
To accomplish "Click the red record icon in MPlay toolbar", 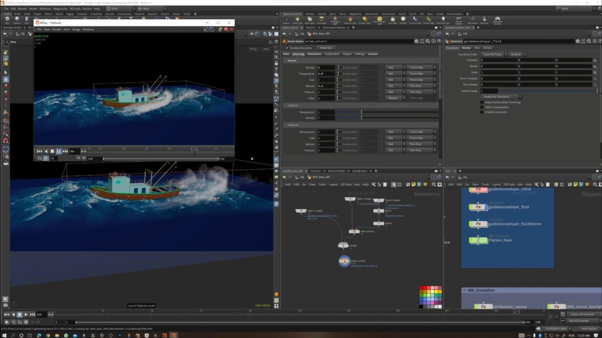I will tap(226, 29).
